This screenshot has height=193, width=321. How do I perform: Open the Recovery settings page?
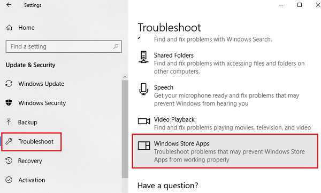[30, 161]
